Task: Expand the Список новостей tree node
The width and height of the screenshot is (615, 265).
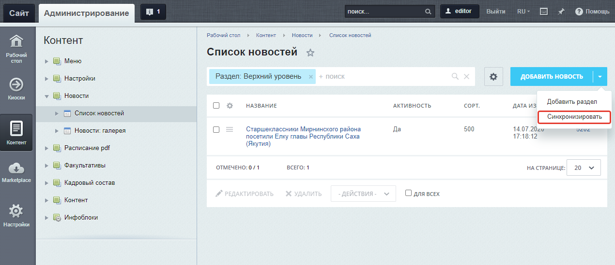Action: pos(57,113)
